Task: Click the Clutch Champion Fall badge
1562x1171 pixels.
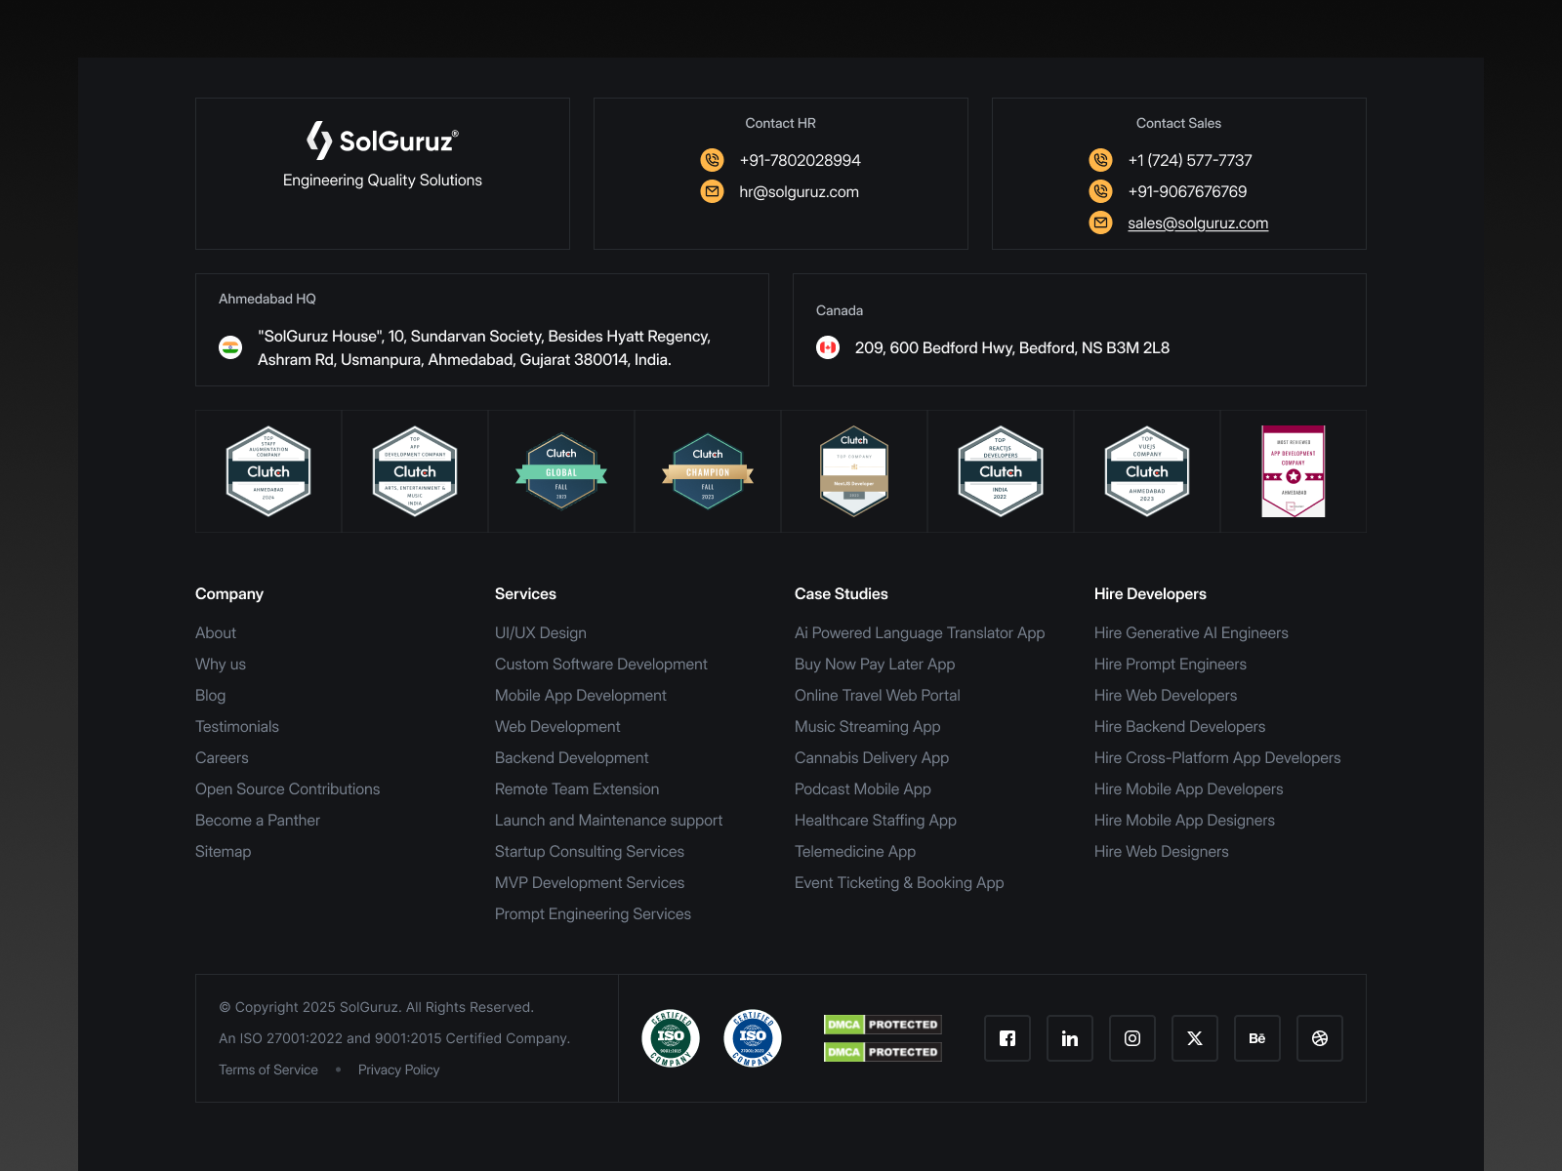Action: pyautogui.click(x=708, y=471)
